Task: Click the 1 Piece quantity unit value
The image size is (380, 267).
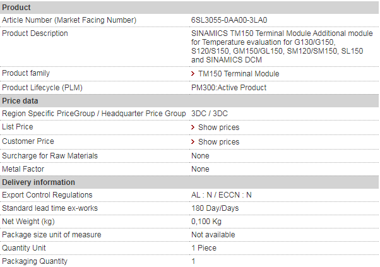Action: pyautogui.click(x=203, y=248)
